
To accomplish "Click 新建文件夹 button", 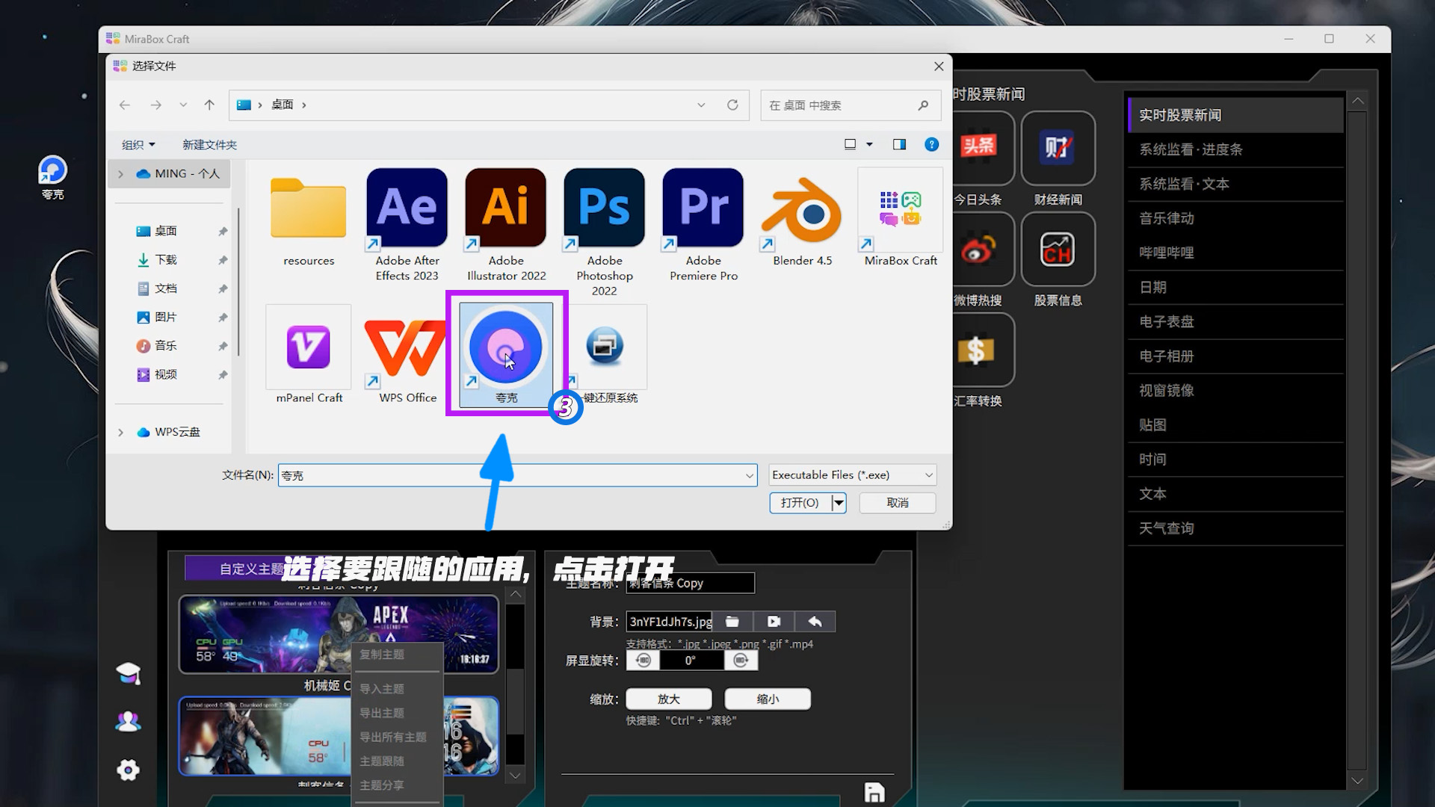I will [x=209, y=145].
